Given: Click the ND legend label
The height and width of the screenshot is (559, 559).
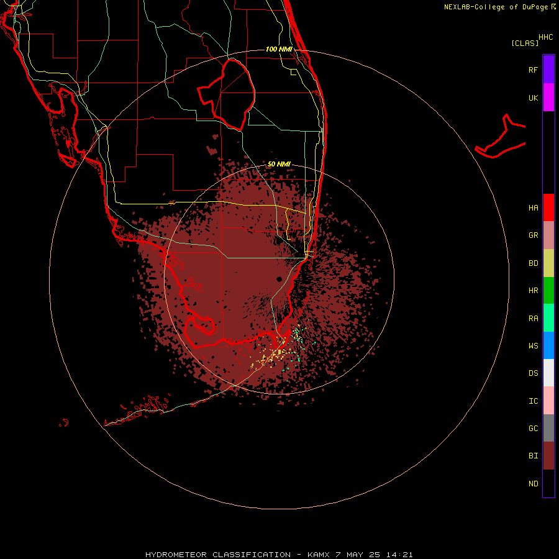Looking at the screenshot, I should click(x=533, y=484).
